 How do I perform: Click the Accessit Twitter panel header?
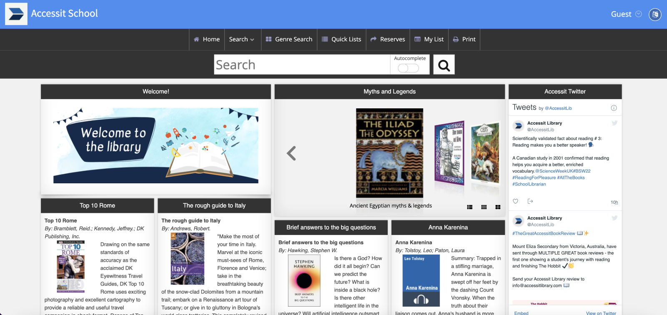565,92
